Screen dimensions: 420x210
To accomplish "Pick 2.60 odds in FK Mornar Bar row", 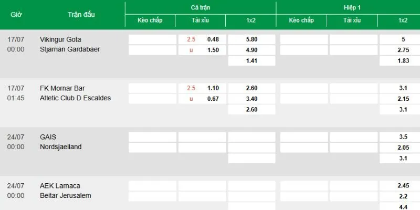I will (x=251, y=88).
